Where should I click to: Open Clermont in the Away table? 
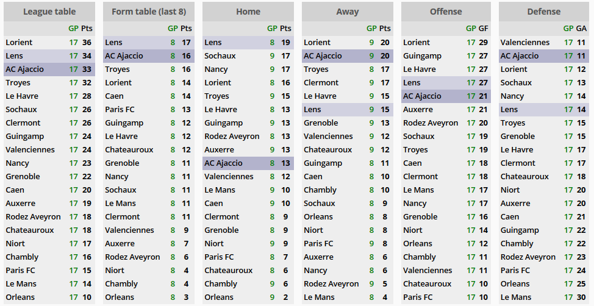321,83
